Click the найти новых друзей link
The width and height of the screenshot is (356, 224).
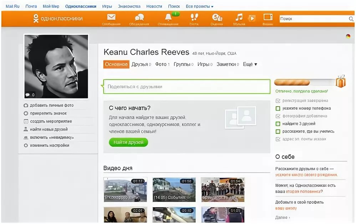click(x=49, y=129)
